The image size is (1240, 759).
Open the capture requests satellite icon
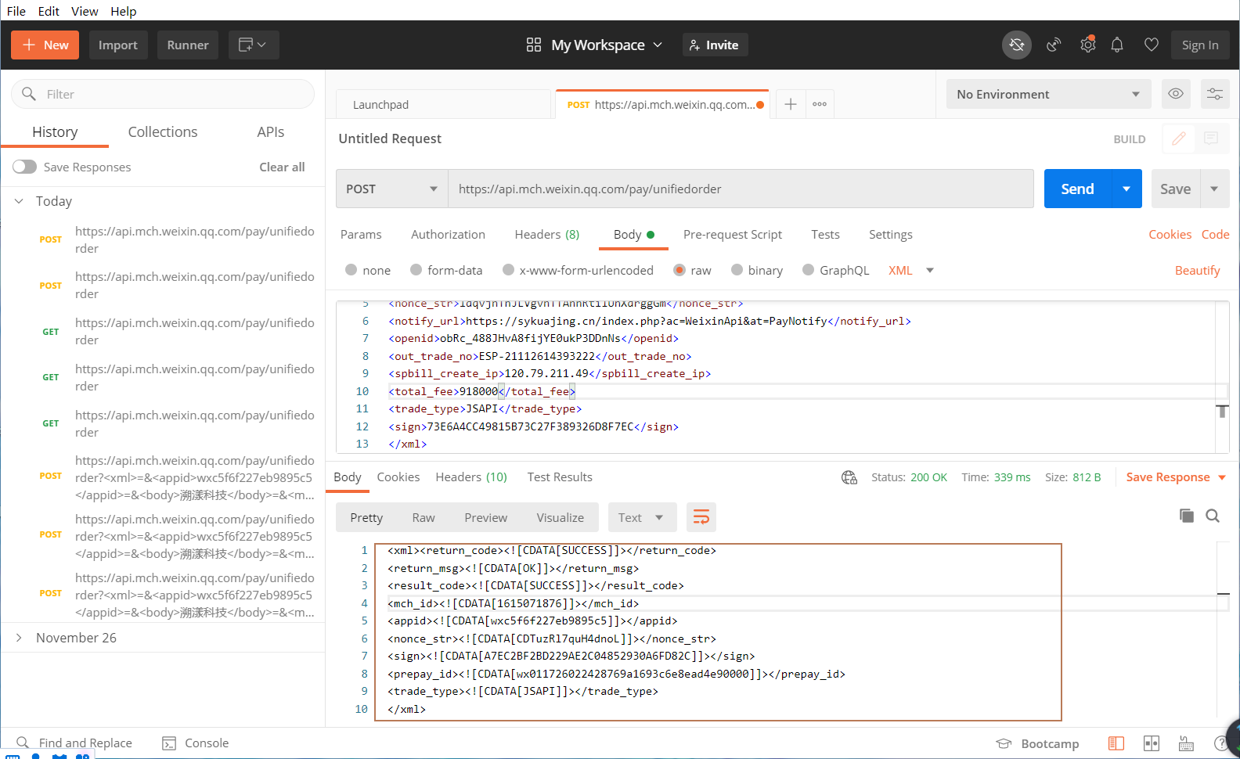[1054, 45]
